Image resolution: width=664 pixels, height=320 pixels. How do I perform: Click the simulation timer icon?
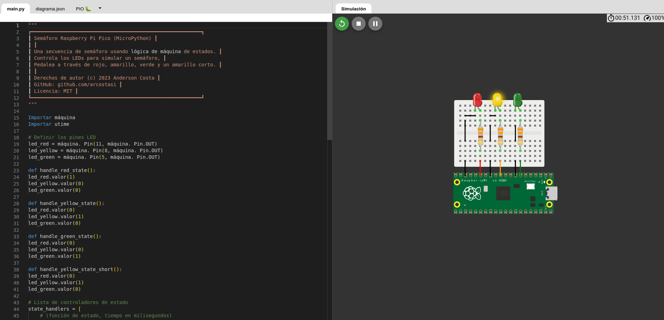[611, 18]
